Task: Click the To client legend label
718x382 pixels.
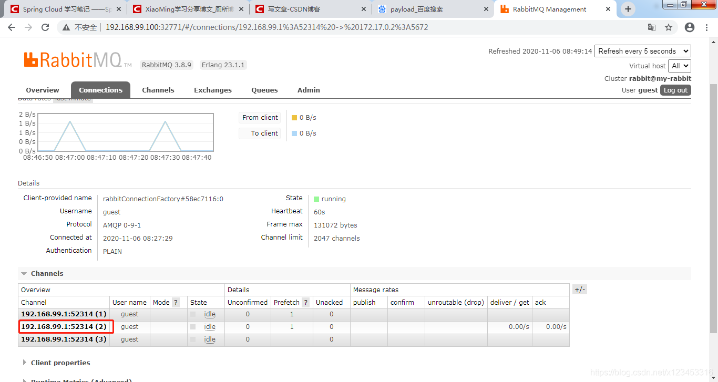Action: point(260,133)
